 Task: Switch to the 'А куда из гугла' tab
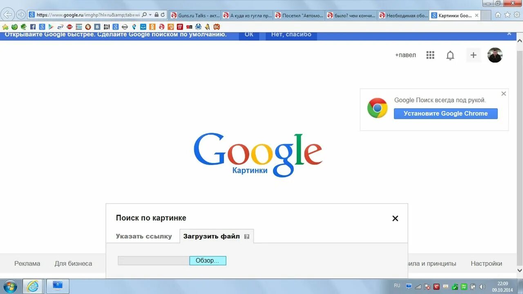pyautogui.click(x=247, y=16)
